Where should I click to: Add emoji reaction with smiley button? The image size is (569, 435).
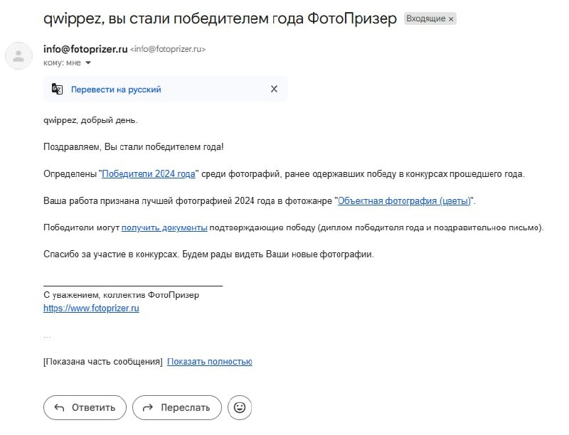pos(240,407)
